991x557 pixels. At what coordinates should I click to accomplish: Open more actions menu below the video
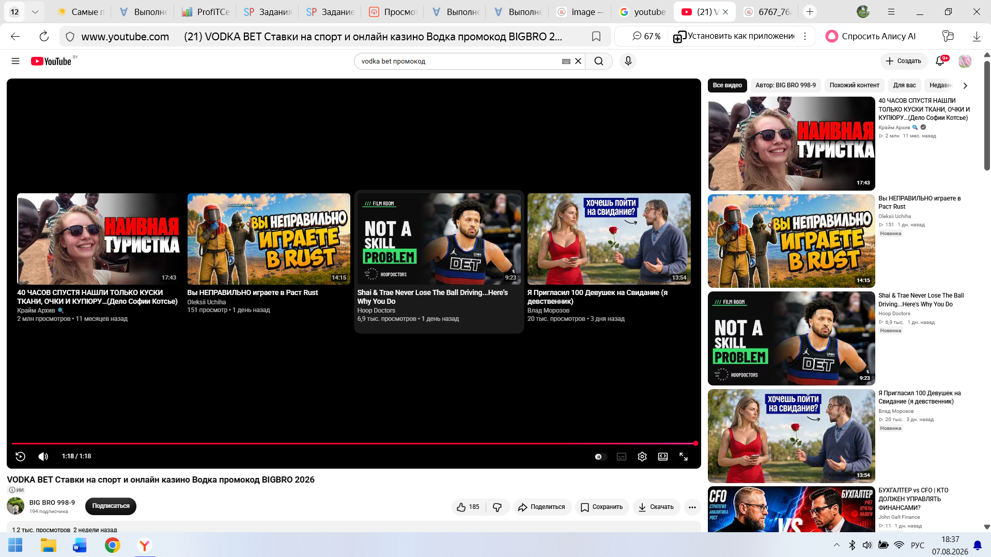(692, 507)
